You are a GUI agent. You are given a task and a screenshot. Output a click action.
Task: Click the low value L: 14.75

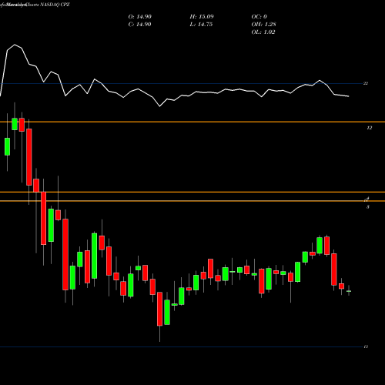tap(201, 25)
